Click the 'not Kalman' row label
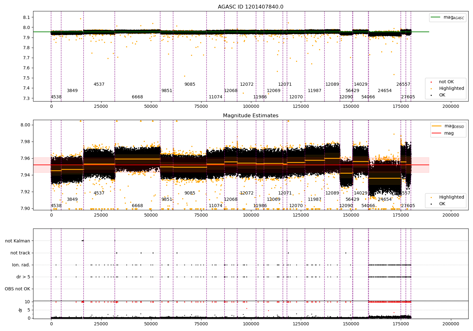The width and height of the screenshot is (473, 331). (x=18, y=241)
